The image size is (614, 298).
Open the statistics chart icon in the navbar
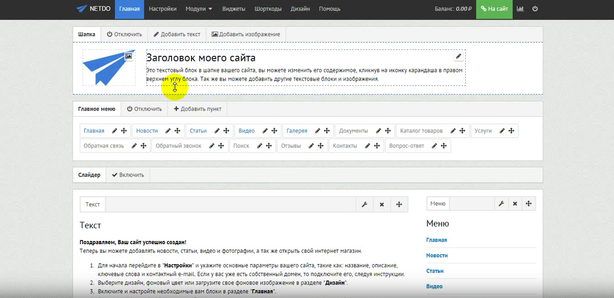tap(520, 9)
